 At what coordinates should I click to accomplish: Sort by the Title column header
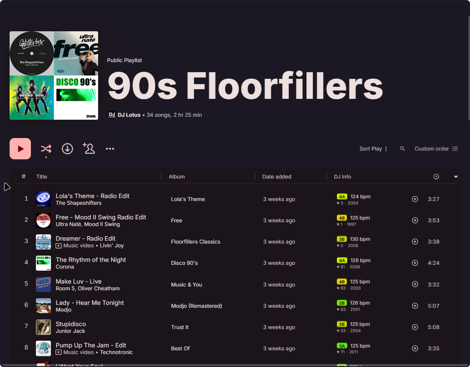[x=42, y=177]
